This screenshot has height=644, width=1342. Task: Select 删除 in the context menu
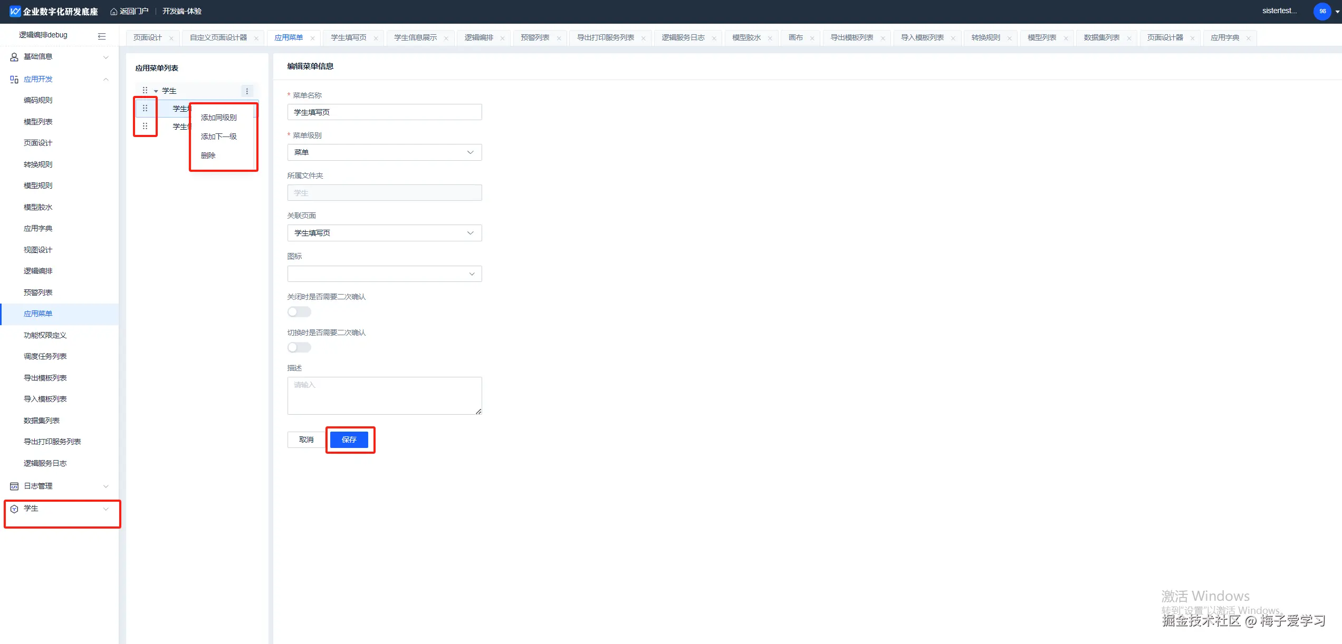pyautogui.click(x=208, y=155)
